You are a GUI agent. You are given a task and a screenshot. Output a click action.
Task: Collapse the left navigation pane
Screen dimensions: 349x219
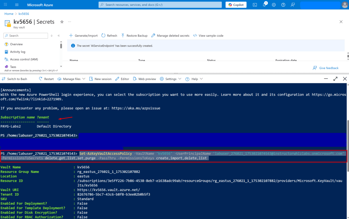coord(59,36)
